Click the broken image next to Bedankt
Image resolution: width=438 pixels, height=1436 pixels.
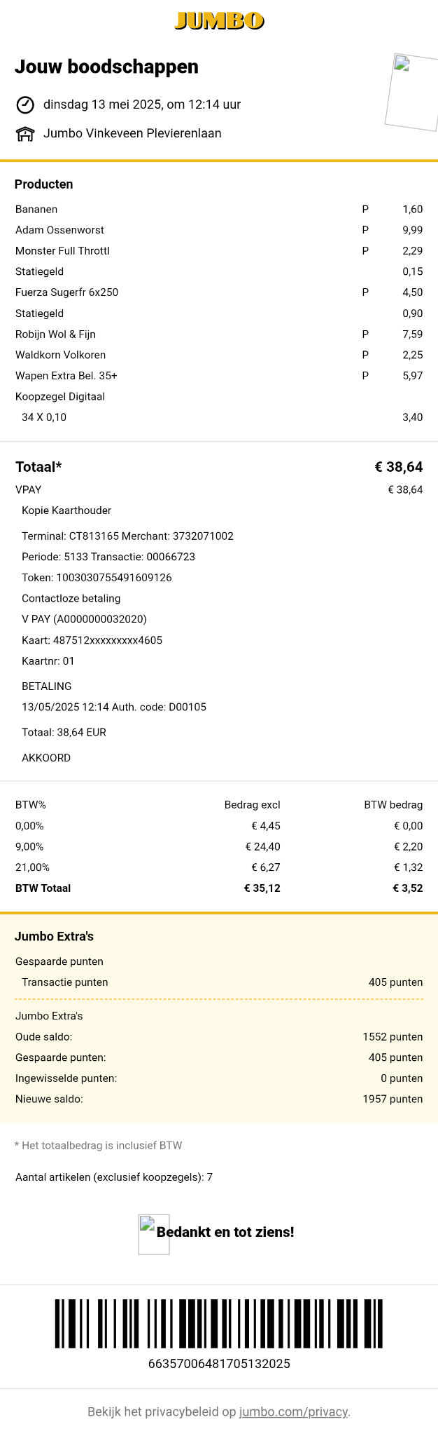(154, 1234)
